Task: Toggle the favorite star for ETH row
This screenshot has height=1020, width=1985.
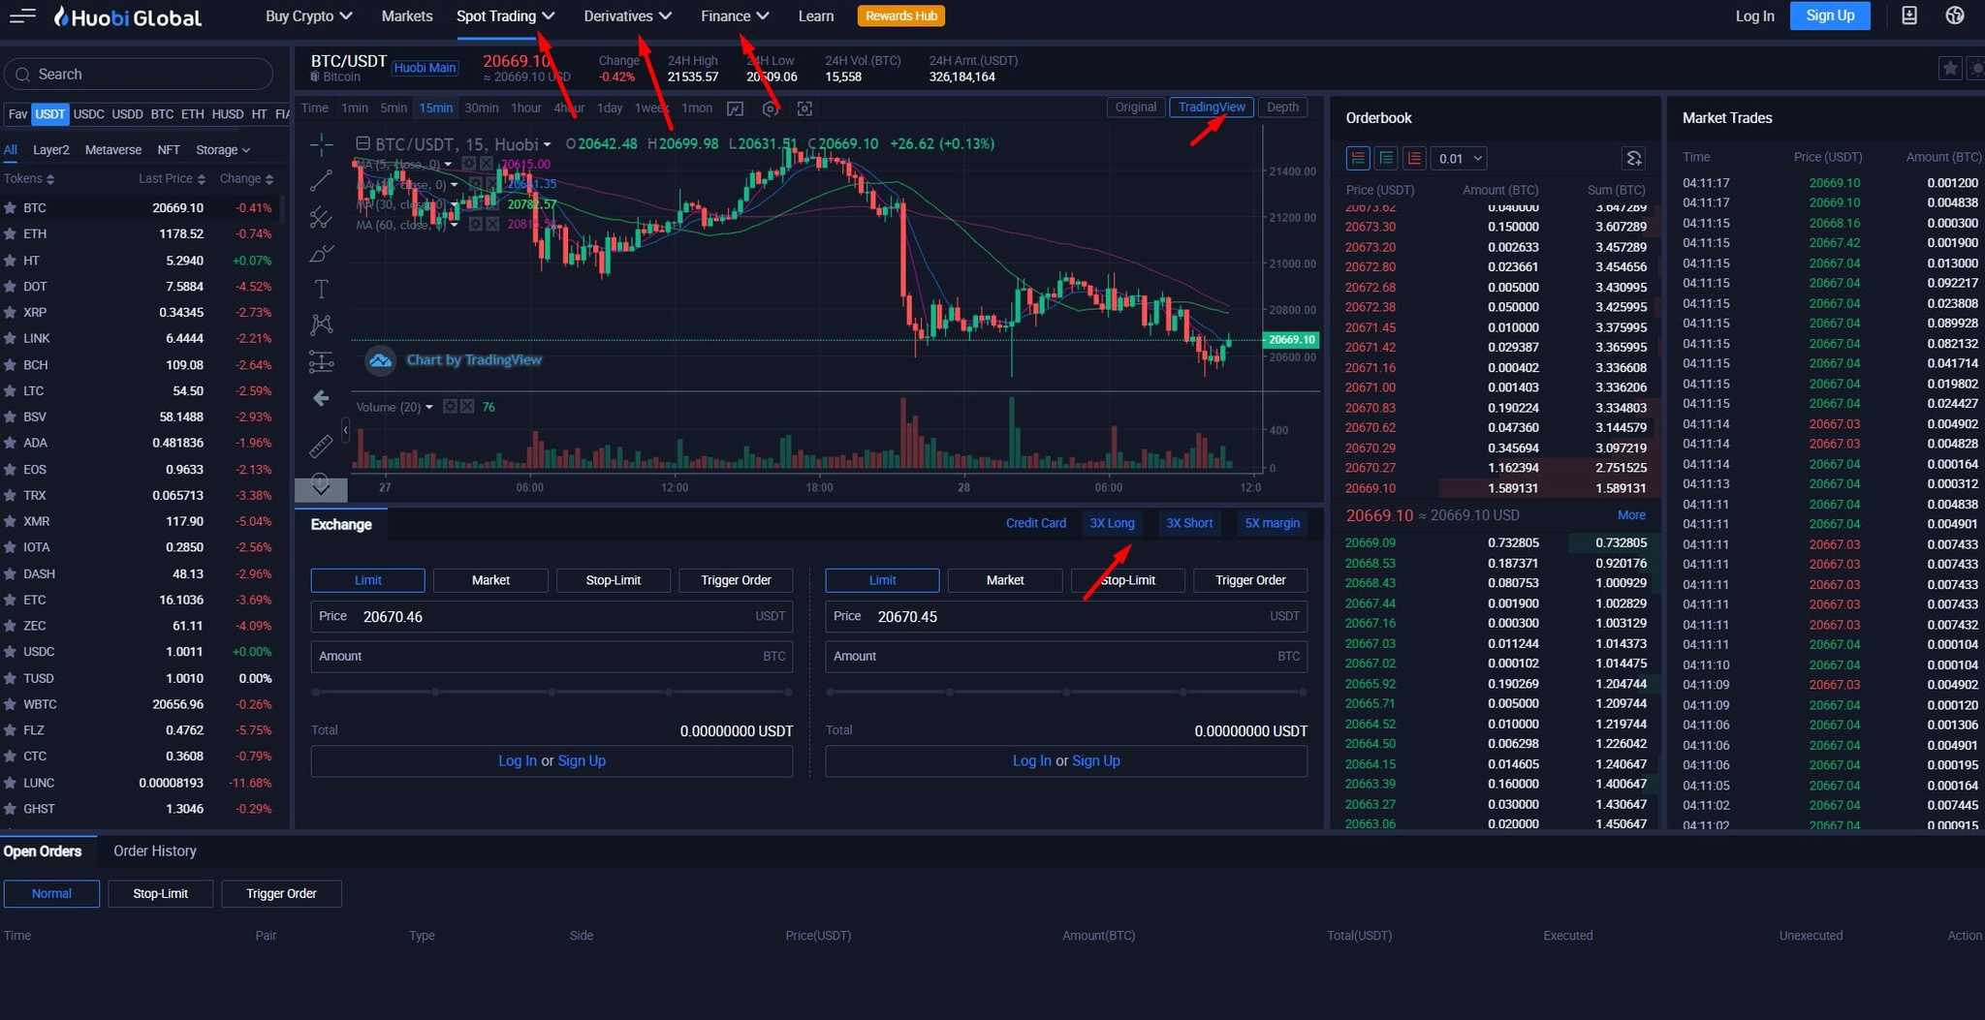Action: click(x=10, y=234)
